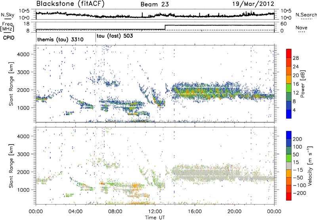Click the "20:00" time axis label
Screen dimensions: 317x220
tap(235, 212)
